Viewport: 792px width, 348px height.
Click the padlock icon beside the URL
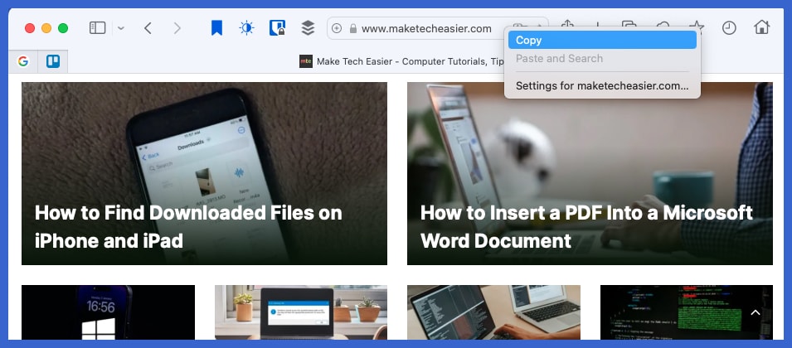coord(353,29)
